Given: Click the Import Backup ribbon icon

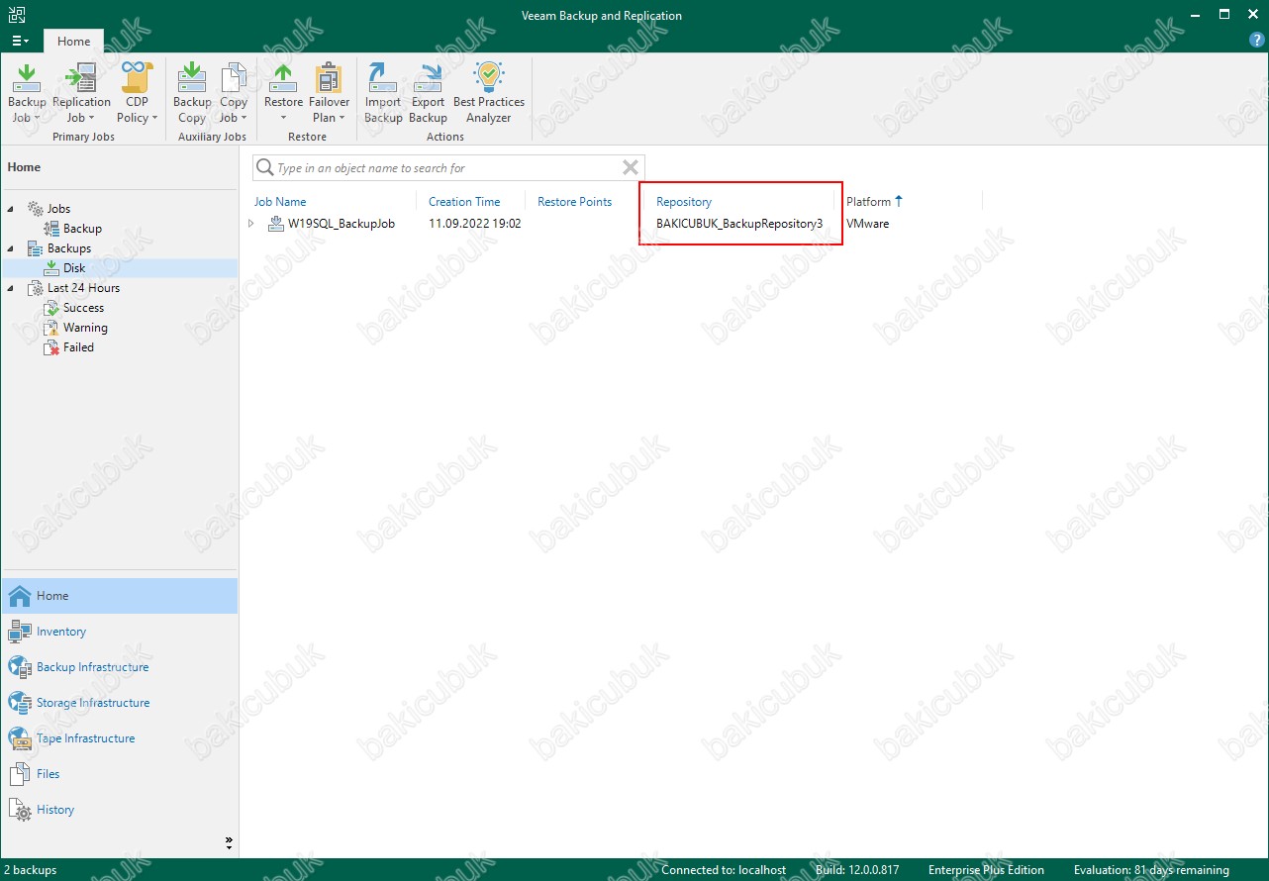Looking at the screenshot, I should [x=383, y=77].
